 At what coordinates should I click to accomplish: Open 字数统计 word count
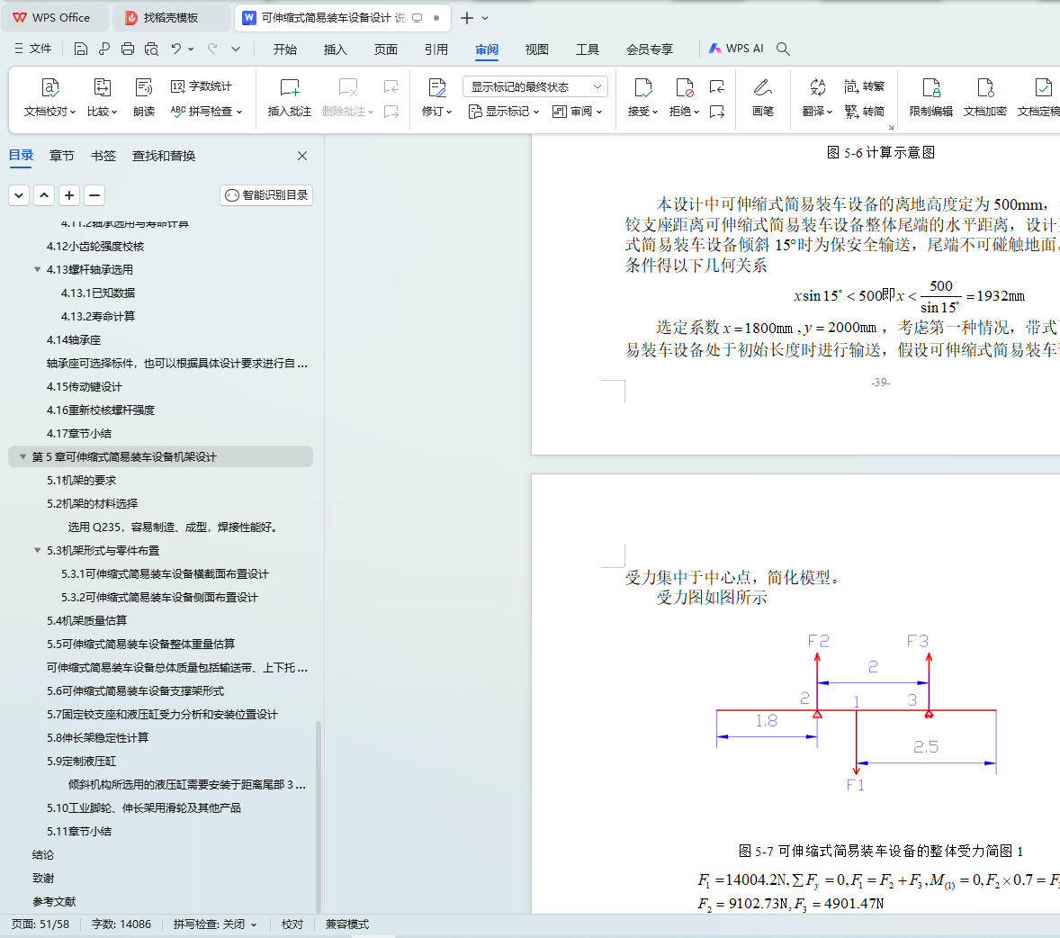pos(202,86)
